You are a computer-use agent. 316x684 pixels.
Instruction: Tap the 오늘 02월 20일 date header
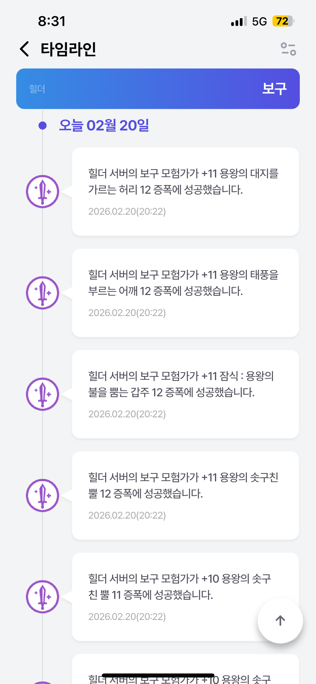[x=104, y=125]
